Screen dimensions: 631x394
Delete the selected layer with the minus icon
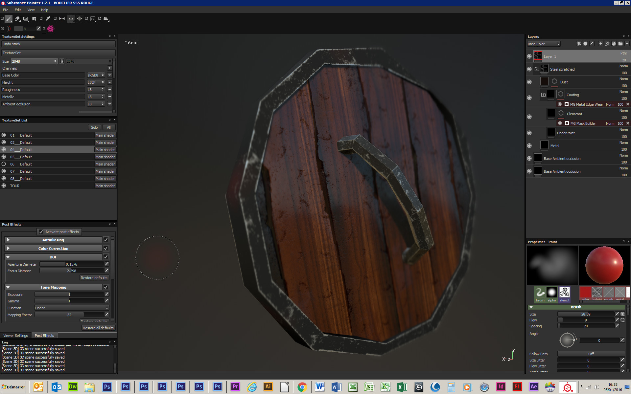pyautogui.click(x=627, y=44)
